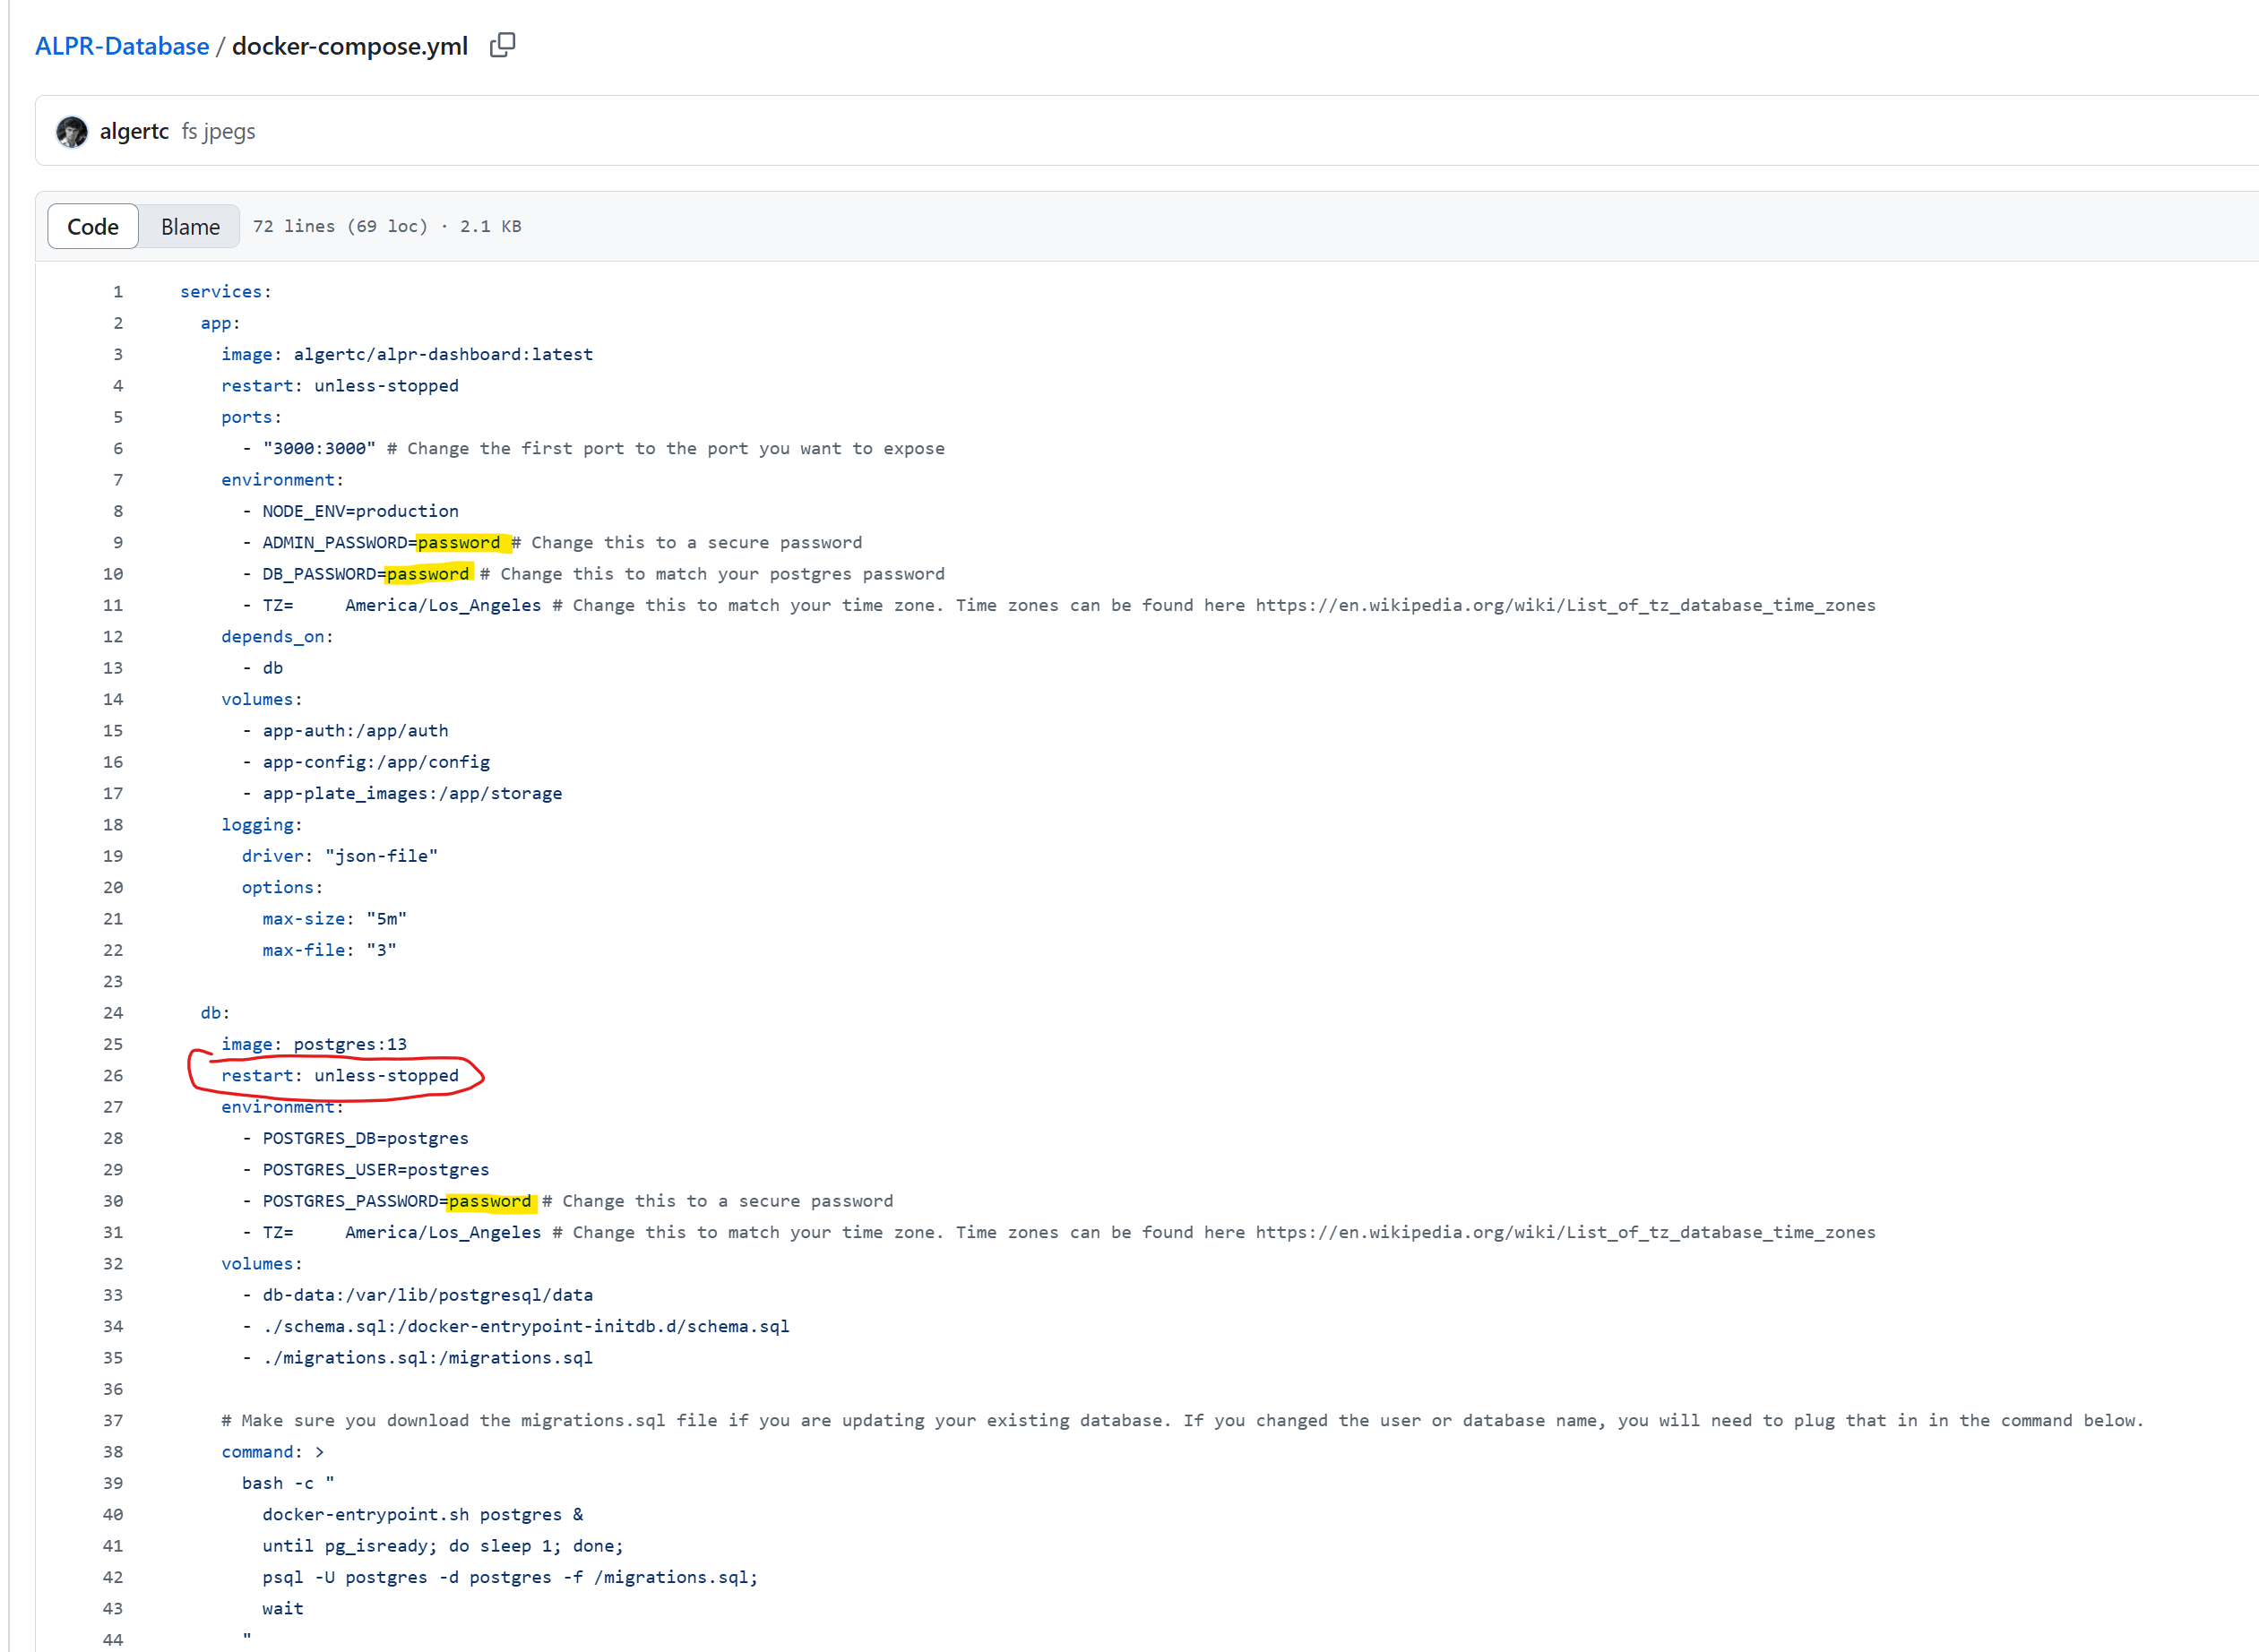This screenshot has height=1652, width=2259.
Task: Click the docker-compose.yml file name
Action: click(x=350, y=46)
